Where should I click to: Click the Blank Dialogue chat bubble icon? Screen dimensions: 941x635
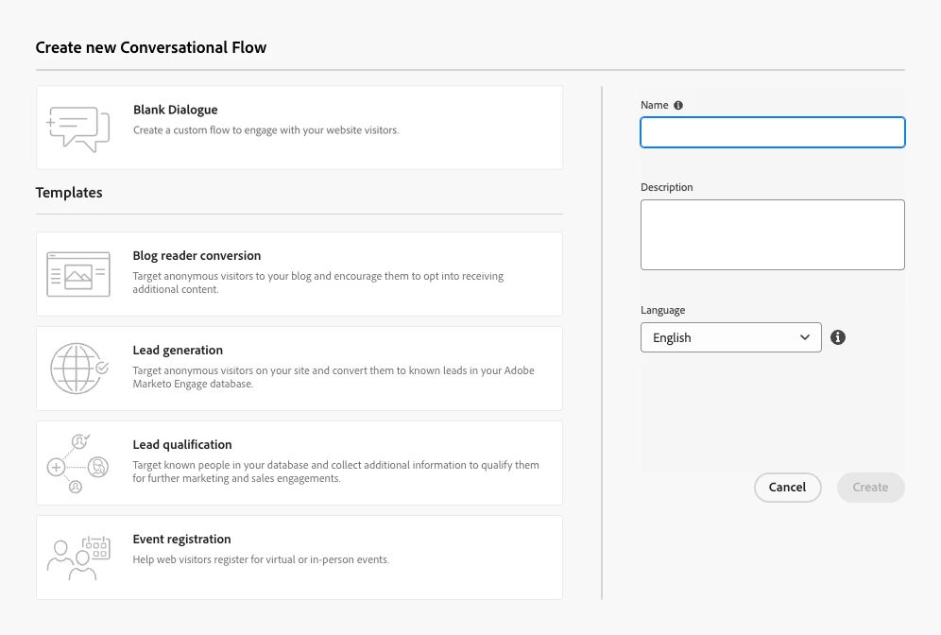tap(78, 129)
